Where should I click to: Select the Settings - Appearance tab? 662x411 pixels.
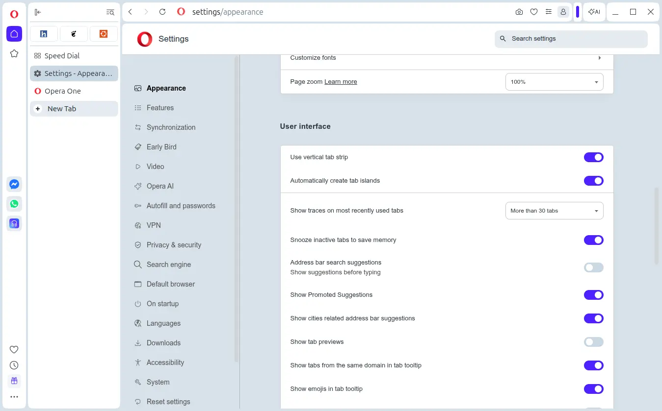[x=74, y=73]
